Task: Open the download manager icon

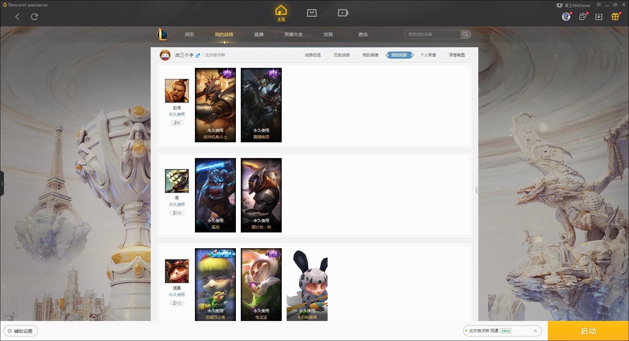Action: (x=599, y=17)
